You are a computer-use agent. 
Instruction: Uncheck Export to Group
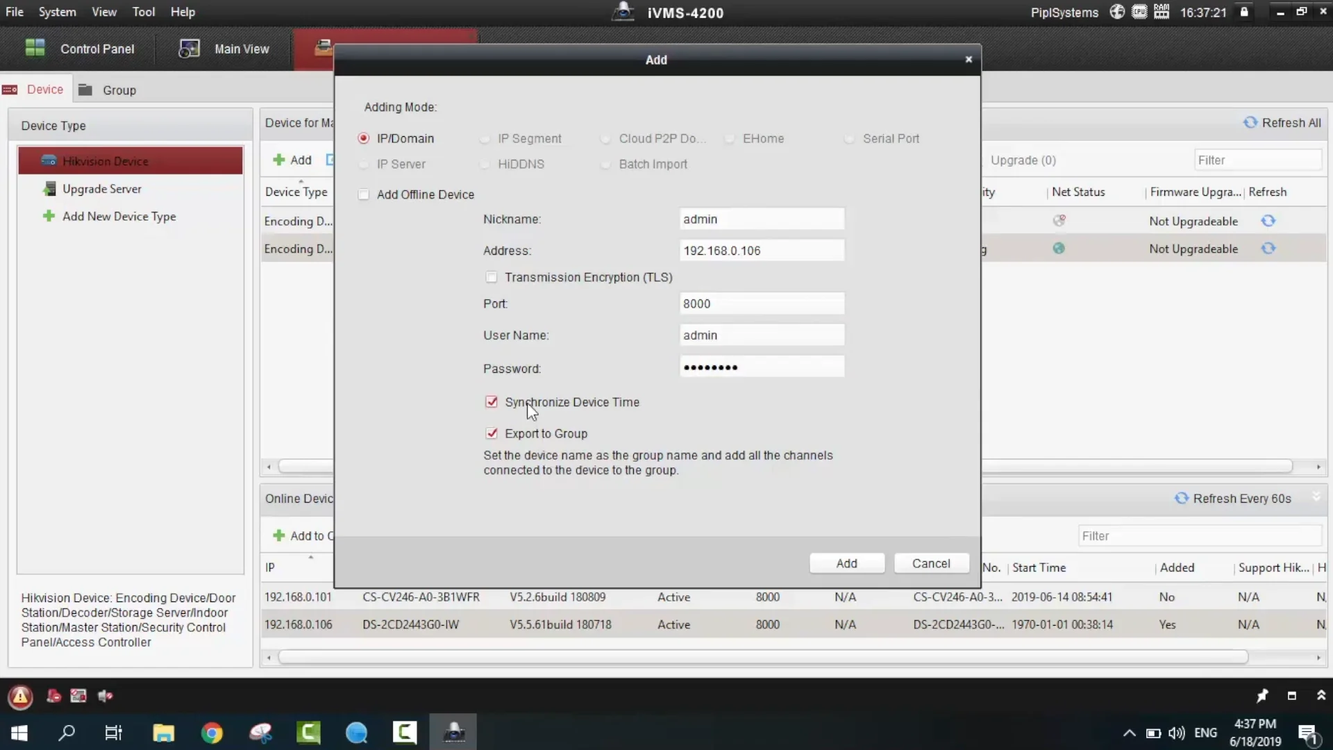coord(492,433)
